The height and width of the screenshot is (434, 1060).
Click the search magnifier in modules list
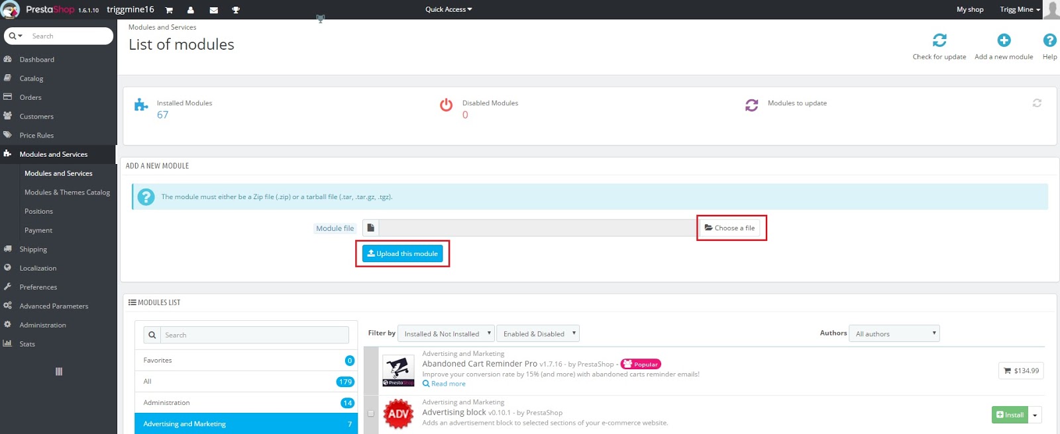pos(152,335)
